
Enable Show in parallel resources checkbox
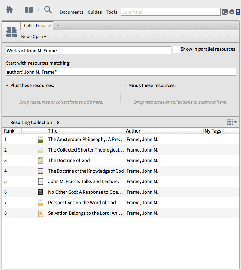(x=176, y=50)
